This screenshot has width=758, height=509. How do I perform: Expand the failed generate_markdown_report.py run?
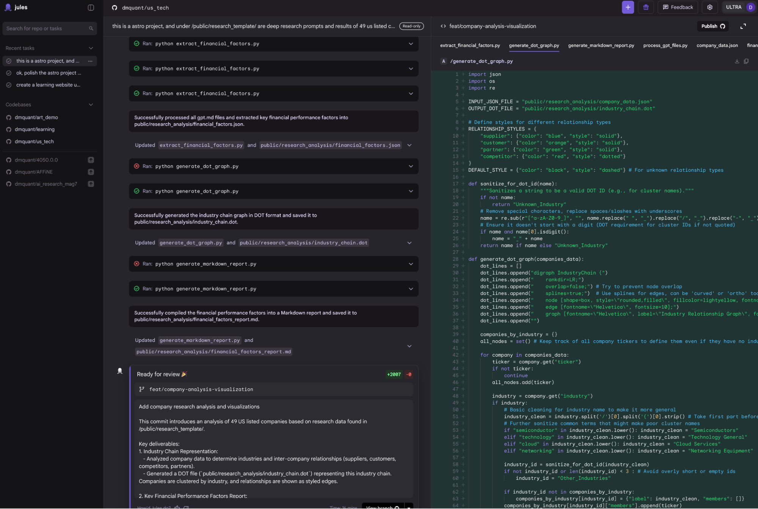point(411,264)
